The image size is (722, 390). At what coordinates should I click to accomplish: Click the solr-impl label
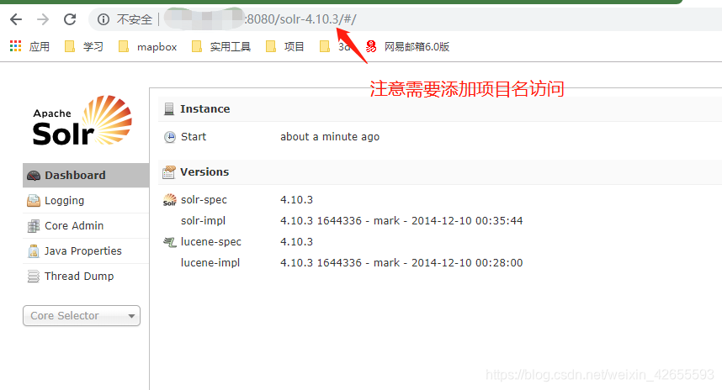[203, 221]
